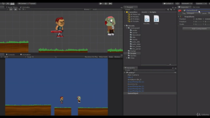Adjust the Project icon size slider
This screenshot has width=210, height=118.
point(170,65)
